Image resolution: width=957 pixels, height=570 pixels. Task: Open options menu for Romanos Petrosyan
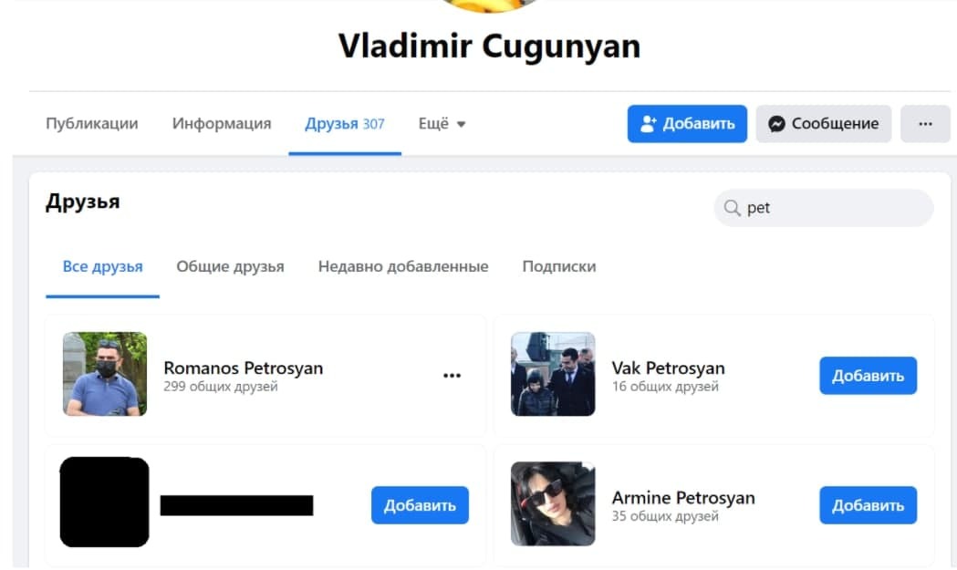click(452, 376)
